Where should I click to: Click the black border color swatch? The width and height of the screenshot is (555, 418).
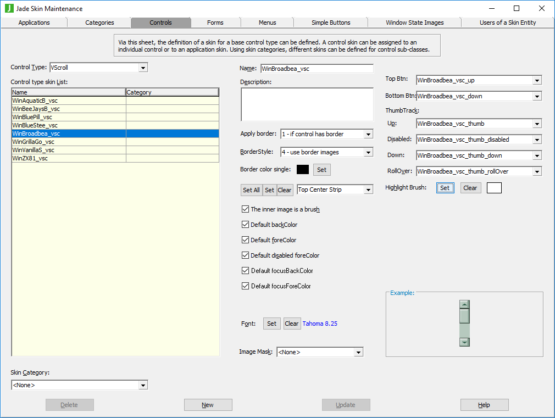[302, 170]
